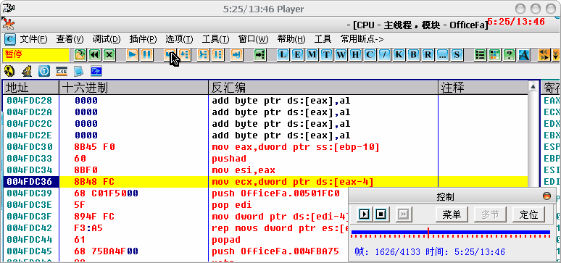Viewport: 561px width, 263px height.
Task: Click the Pause execution toolbar icon
Action: (146, 55)
